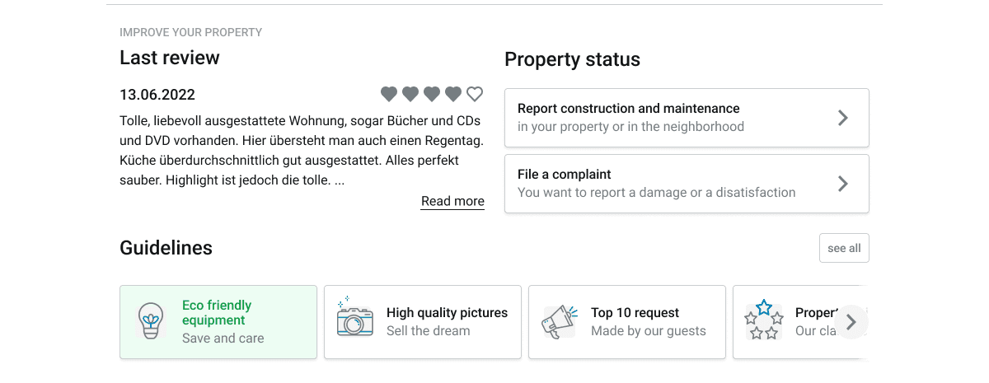
Task: Click the light bulb eco icon
Action: point(150,322)
